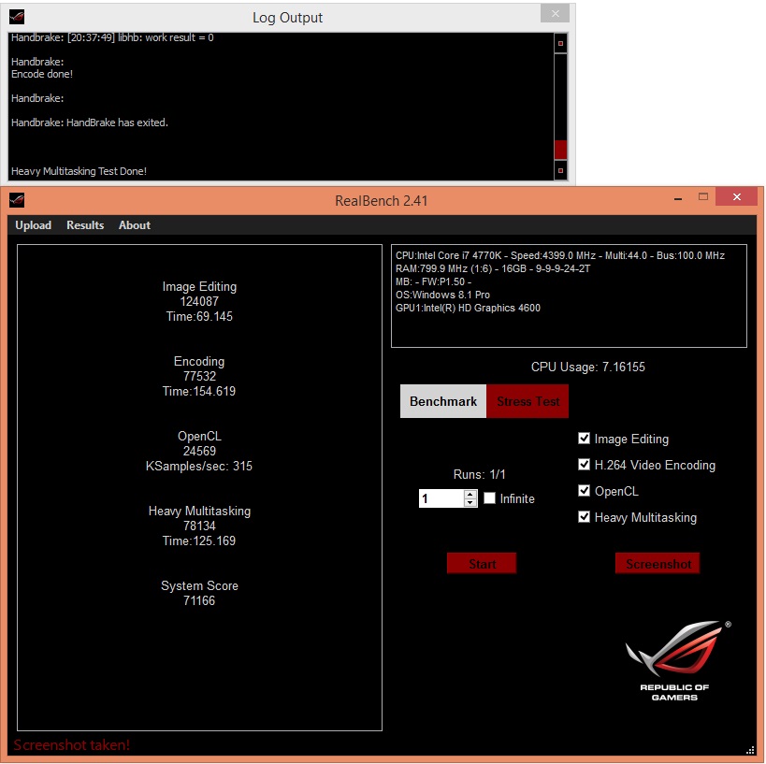Click the Time:154.619 encoding value

[199, 391]
